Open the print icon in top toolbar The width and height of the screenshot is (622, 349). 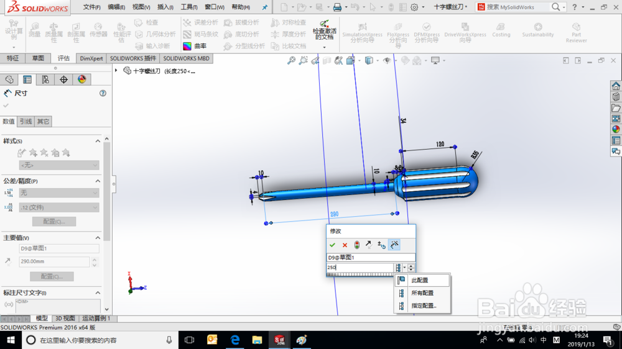pyautogui.click(x=337, y=7)
